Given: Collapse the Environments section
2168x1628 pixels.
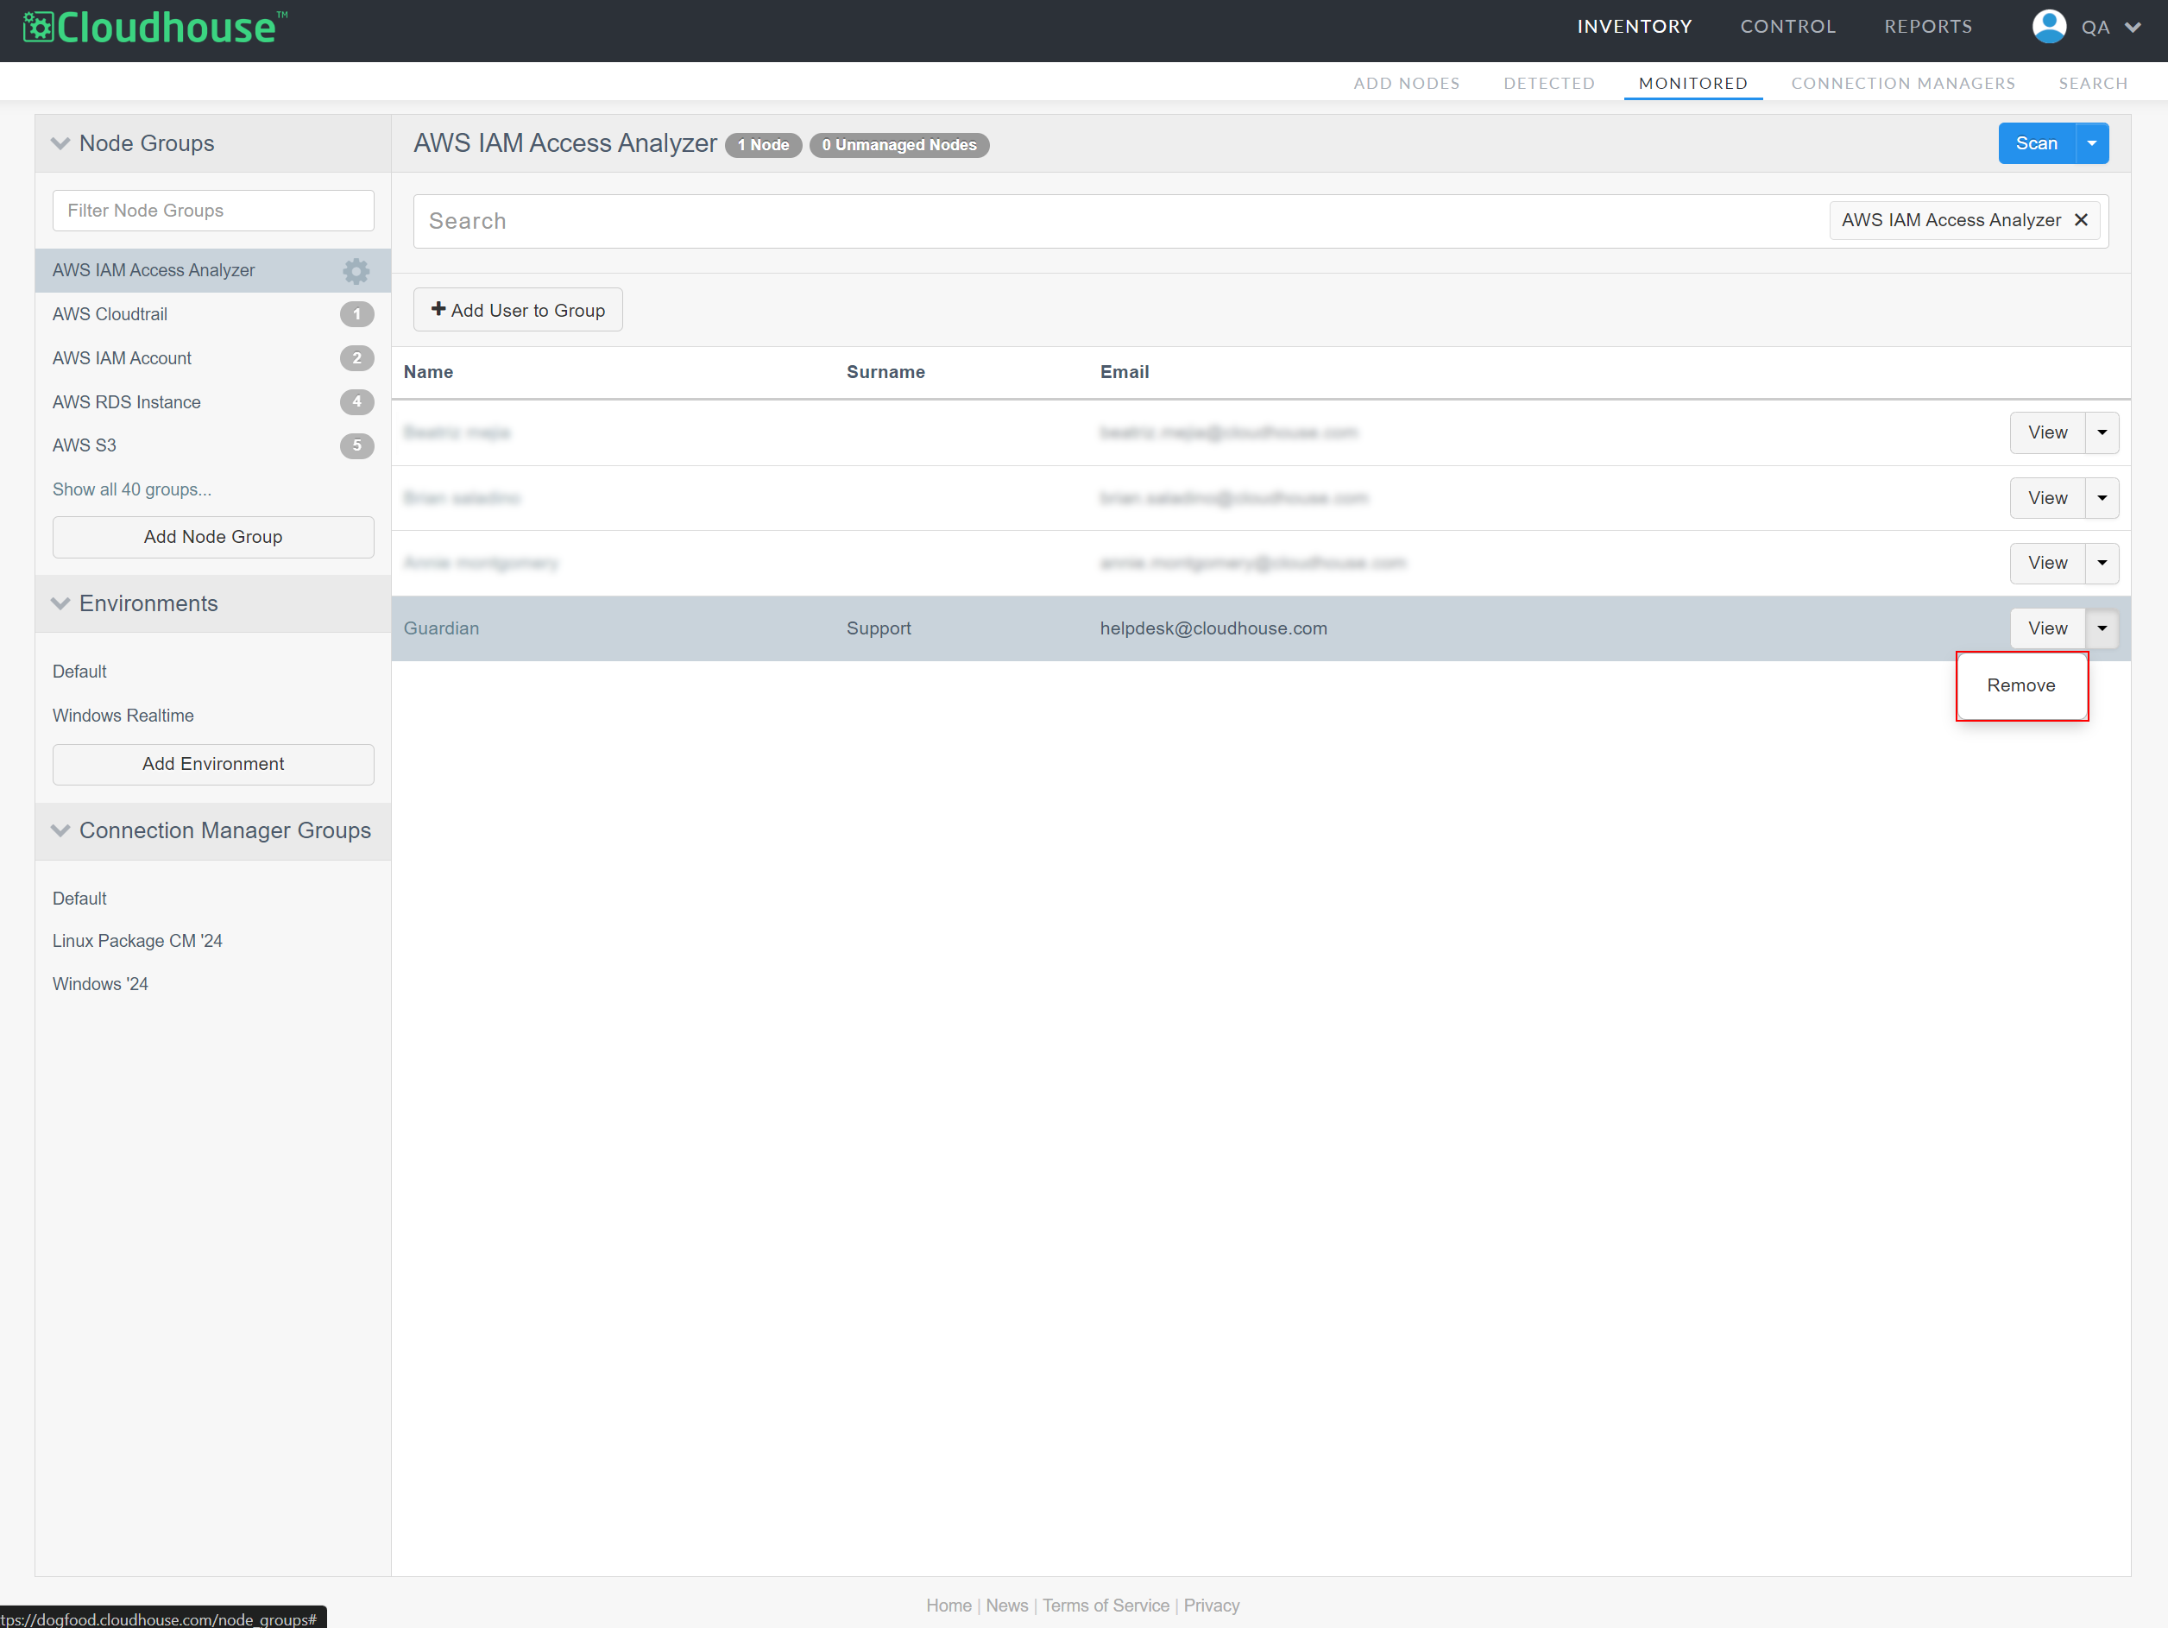Looking at the screenshot, I should (x=60, y=603).
